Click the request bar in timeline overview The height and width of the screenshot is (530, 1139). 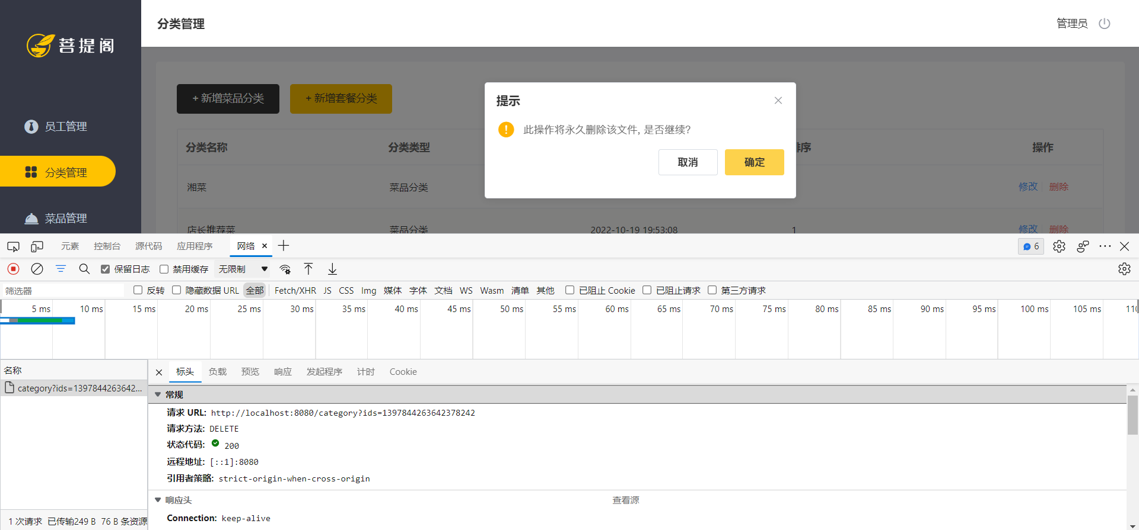pos(37,320)
